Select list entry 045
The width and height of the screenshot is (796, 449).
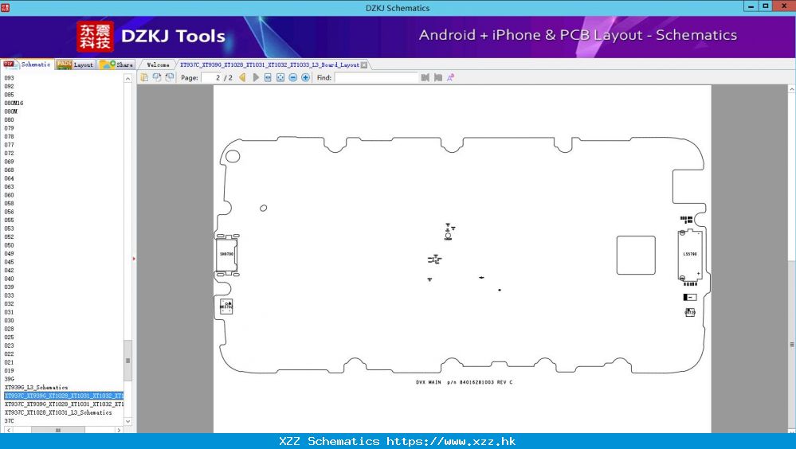pyautogui.click(x=9, y=262)
